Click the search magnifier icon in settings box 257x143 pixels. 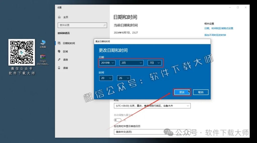click(x=104, y=25)
